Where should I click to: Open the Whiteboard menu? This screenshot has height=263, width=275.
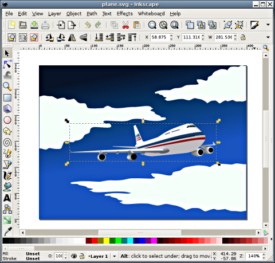click(x=151, y=14)
